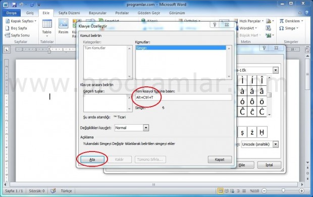Select the symbol í in the grid
Screen dimensions: 313x197
252,80
